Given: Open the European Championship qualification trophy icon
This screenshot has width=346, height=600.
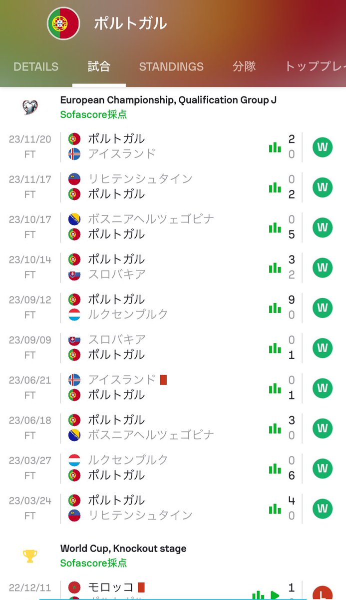Looking at the screenshot, I should [x=30, y=107].
